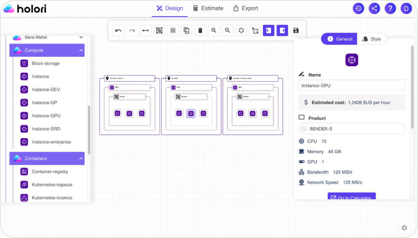
Task: Duplicate selection with the copy icon
Action: click(x=187, y=31)
